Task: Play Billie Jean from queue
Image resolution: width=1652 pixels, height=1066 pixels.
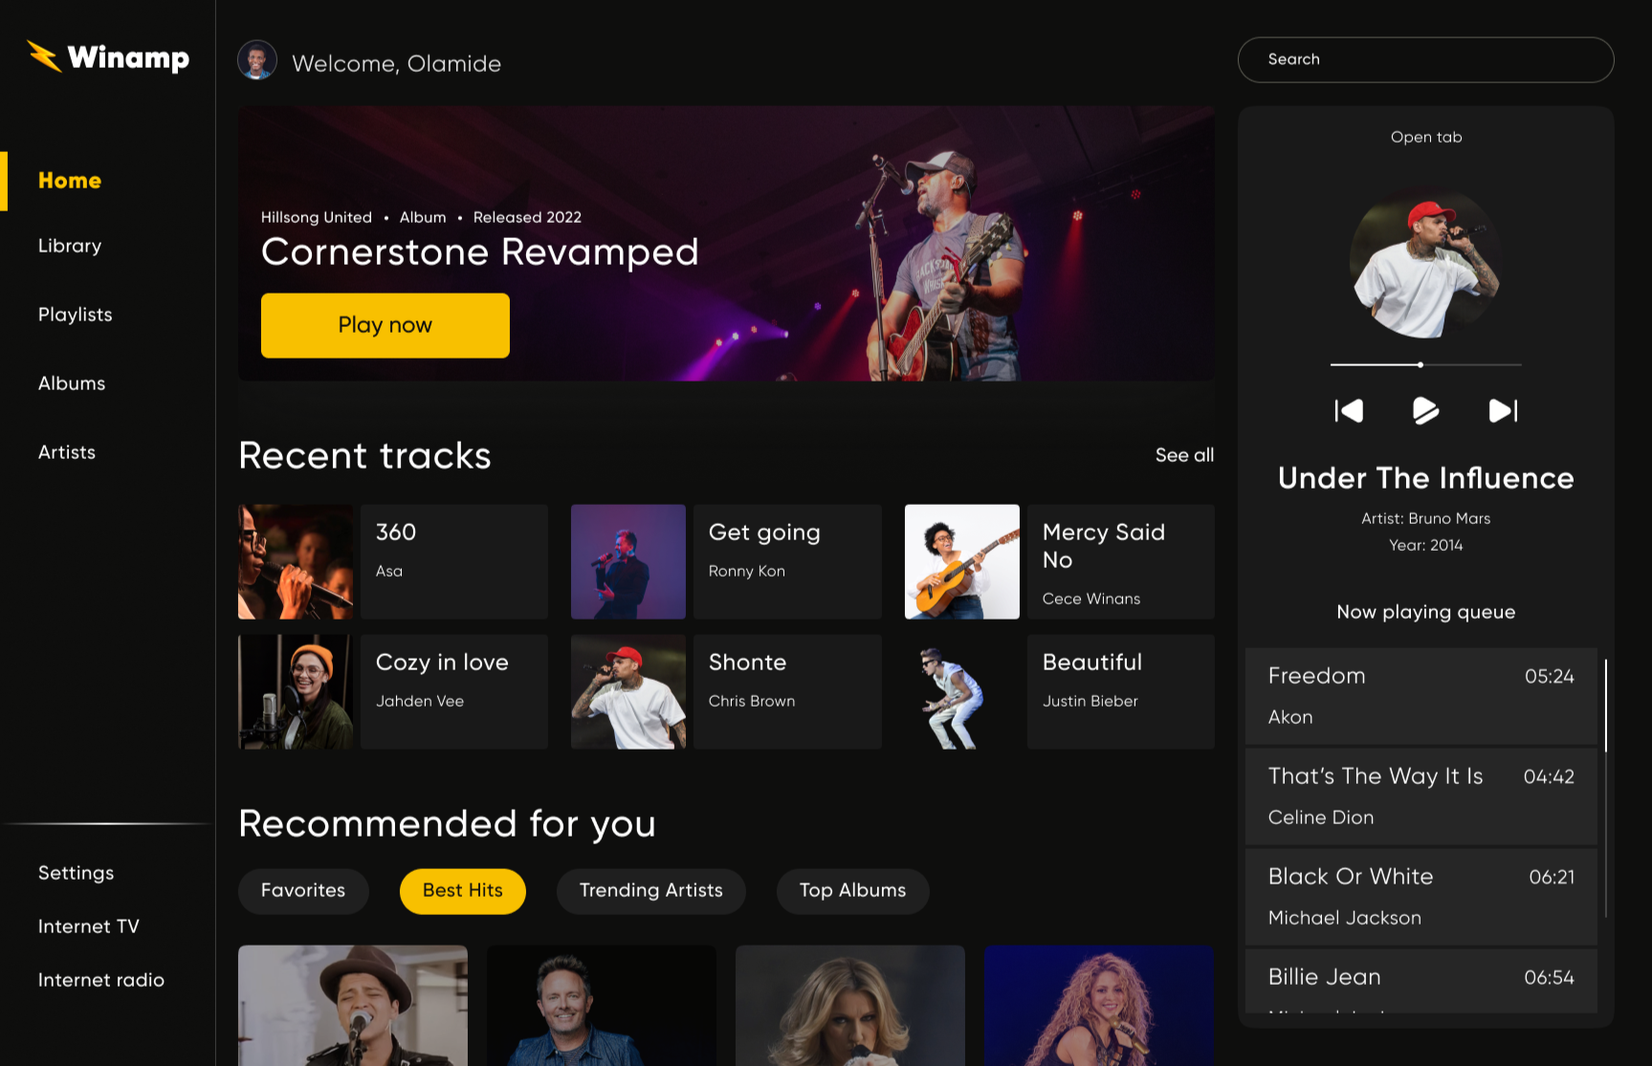Action: pos(1421,982)
